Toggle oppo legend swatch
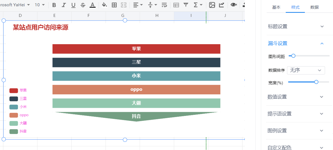Viewport: 333px width, 150px height. pos(14,115)
